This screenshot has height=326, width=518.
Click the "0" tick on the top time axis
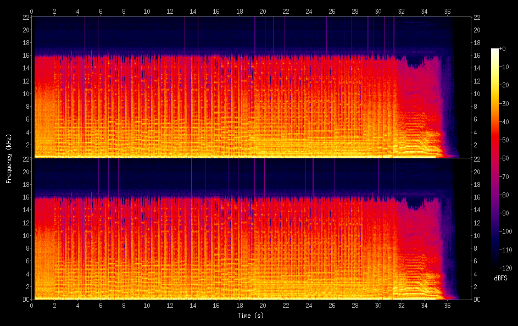[x=32, y=10]
